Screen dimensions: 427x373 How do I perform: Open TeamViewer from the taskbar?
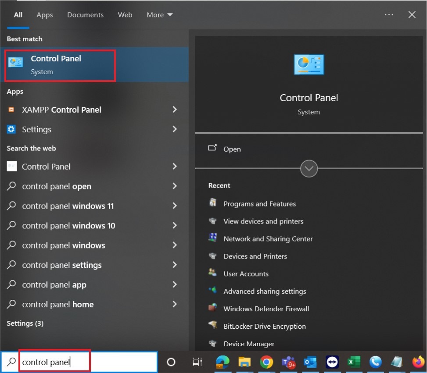pos(332,362)
